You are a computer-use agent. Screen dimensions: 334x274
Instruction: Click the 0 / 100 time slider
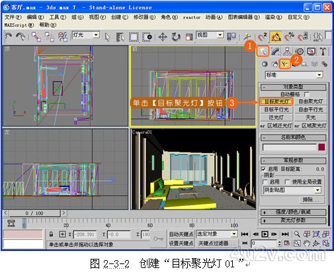coord(34,213)
